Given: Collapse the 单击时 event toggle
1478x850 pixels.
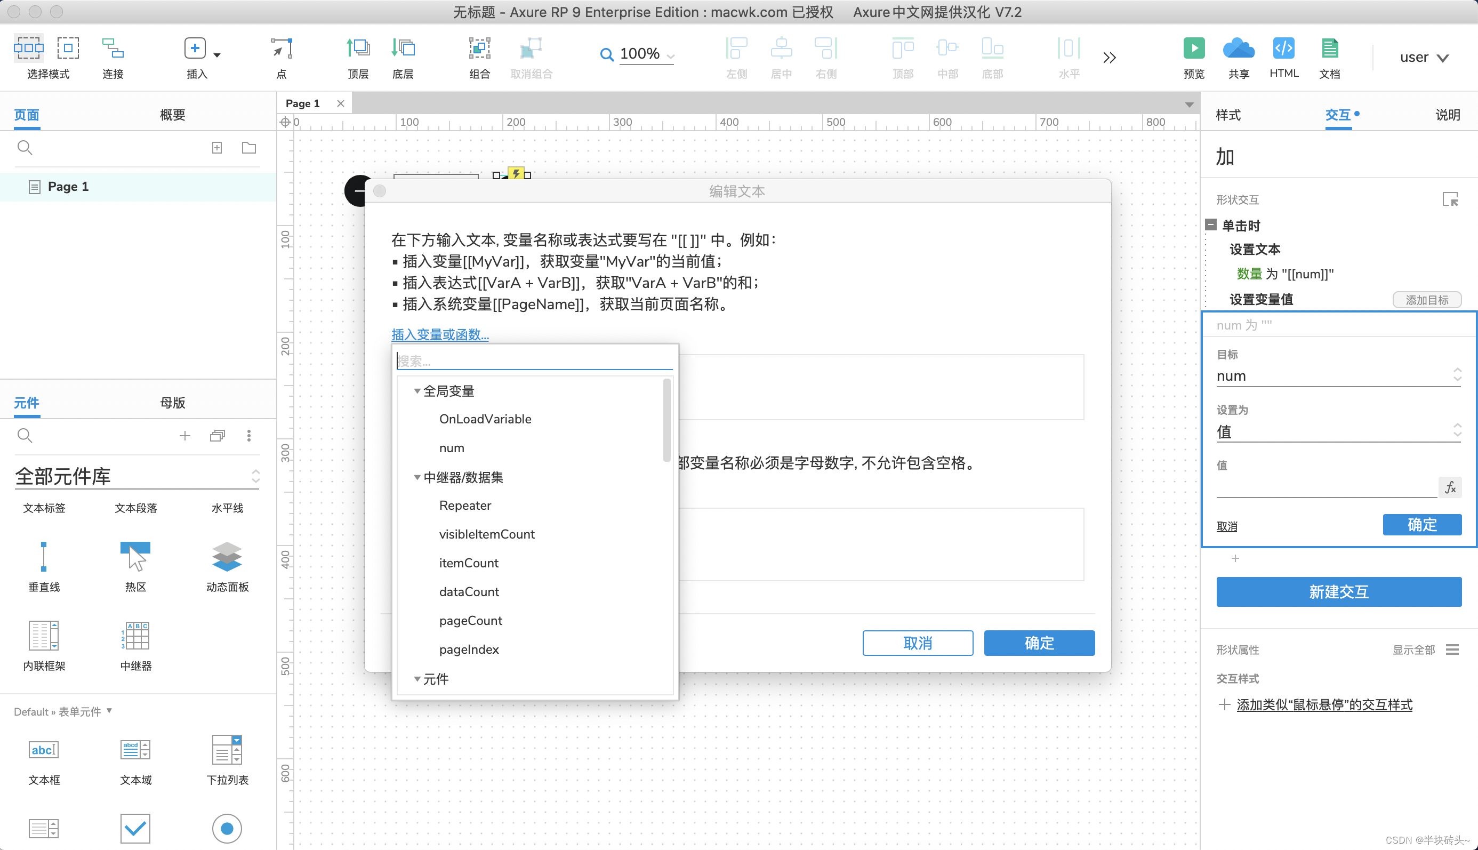Looking at the screenshot, I should (1211, 224).
